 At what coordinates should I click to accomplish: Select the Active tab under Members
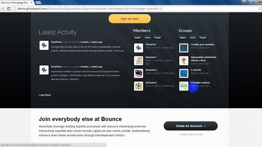[147, 38]
